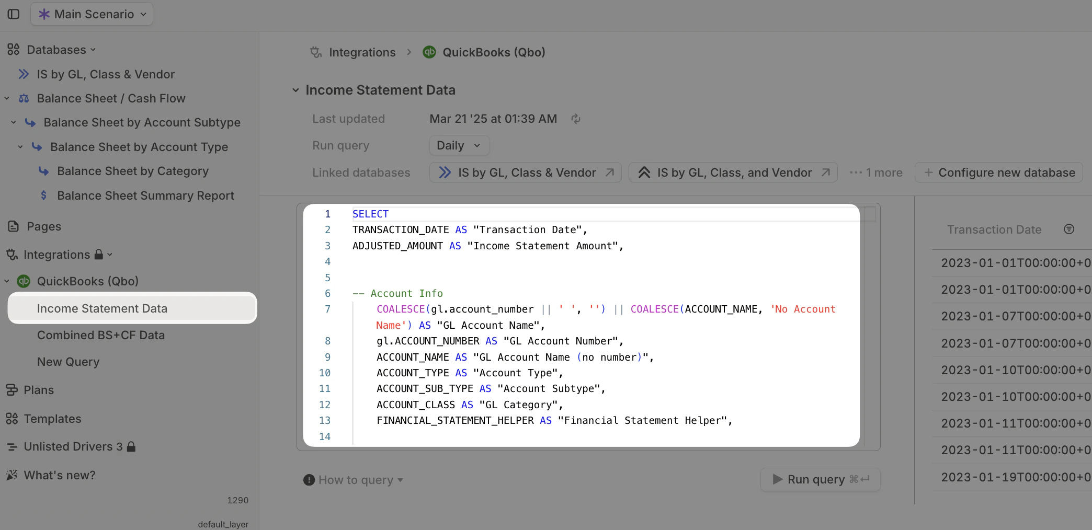1092x530 pixels.
Task: Select Combined BS+CF Data in sidebar
Action: pyautogui.click(x=101, y=335)
